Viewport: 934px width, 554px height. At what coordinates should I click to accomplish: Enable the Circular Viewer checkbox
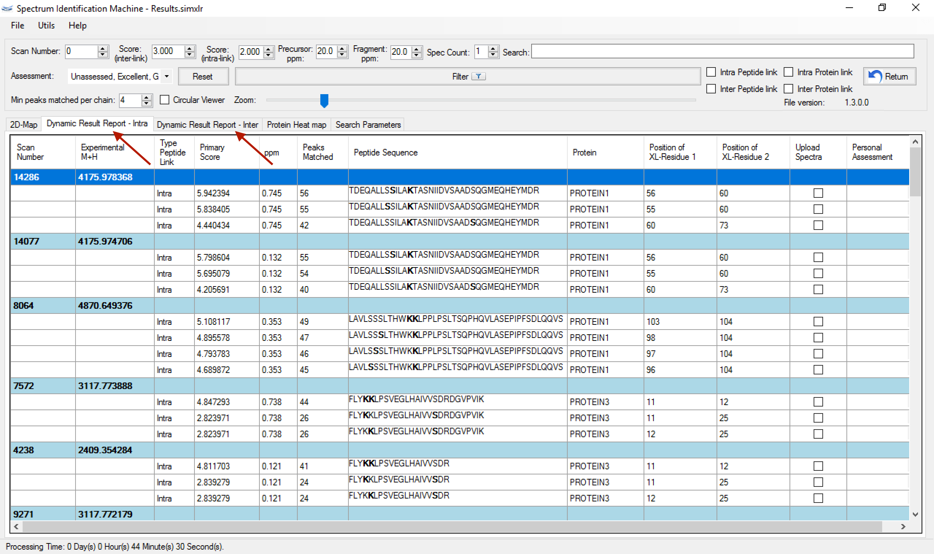click(x=165, y=100)
